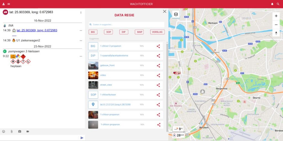Expand the three-dot menu for U1 ziekenwagen2

click(x=81, y=41)
